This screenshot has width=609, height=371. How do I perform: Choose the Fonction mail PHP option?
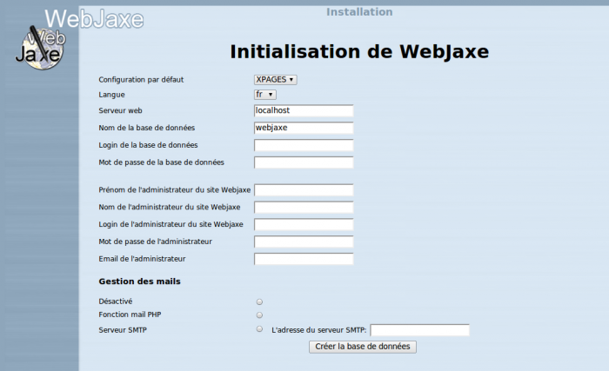coord(259,315)
